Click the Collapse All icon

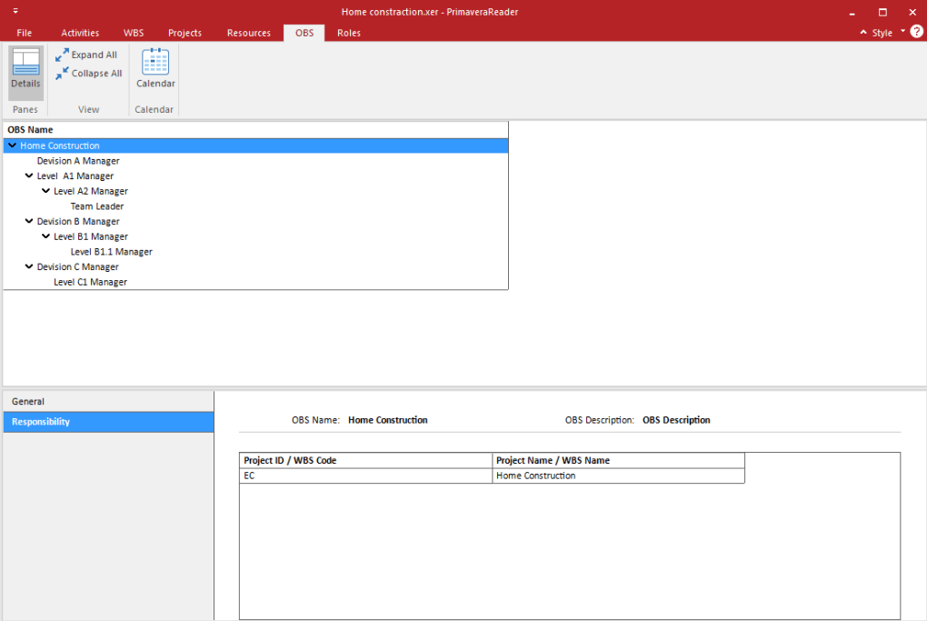coord(62,74)
